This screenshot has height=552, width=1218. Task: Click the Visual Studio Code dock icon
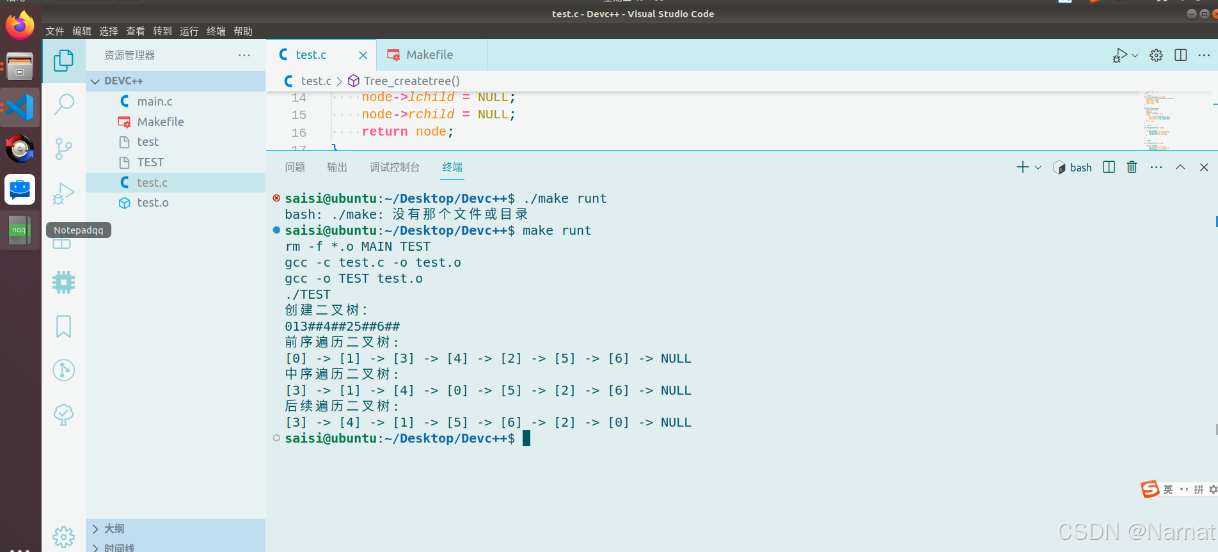(20, 107)
